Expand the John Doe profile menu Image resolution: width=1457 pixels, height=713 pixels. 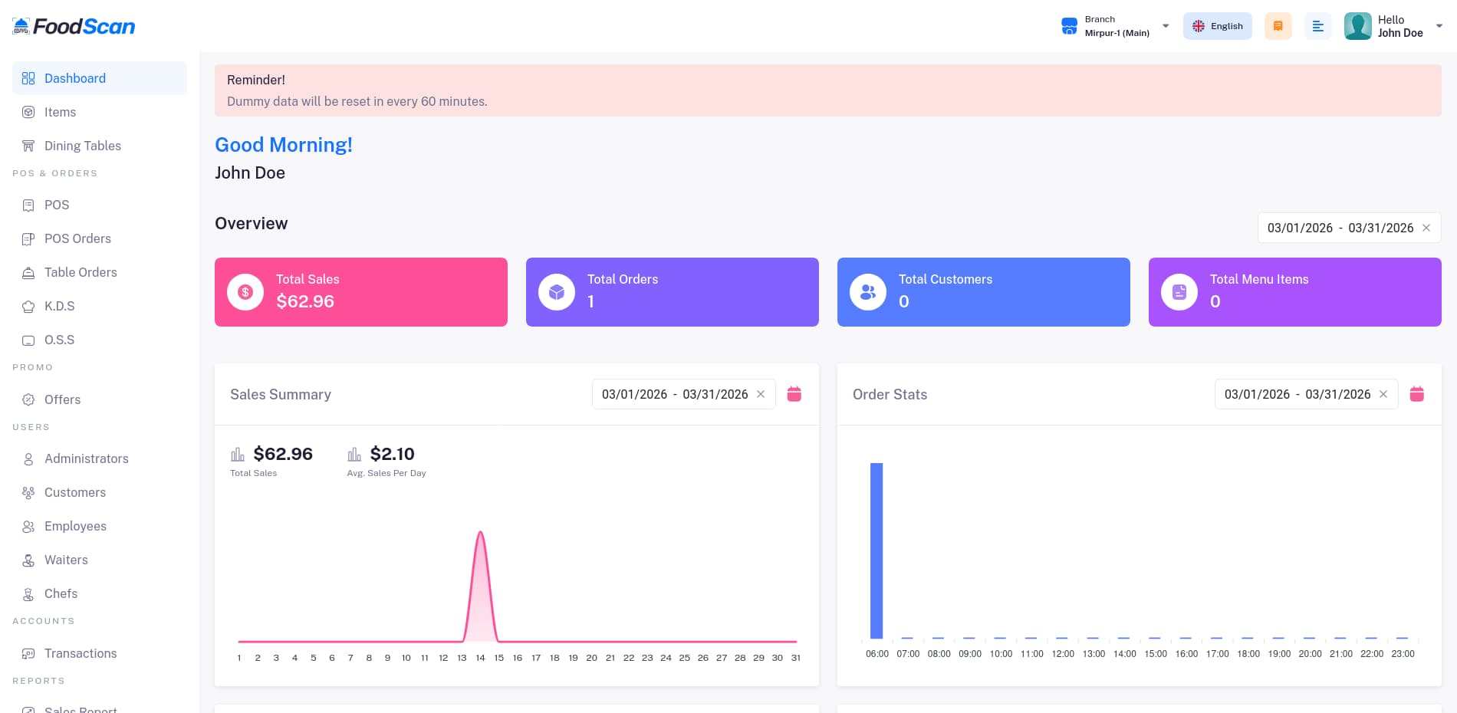click(x=1393, y=26)
